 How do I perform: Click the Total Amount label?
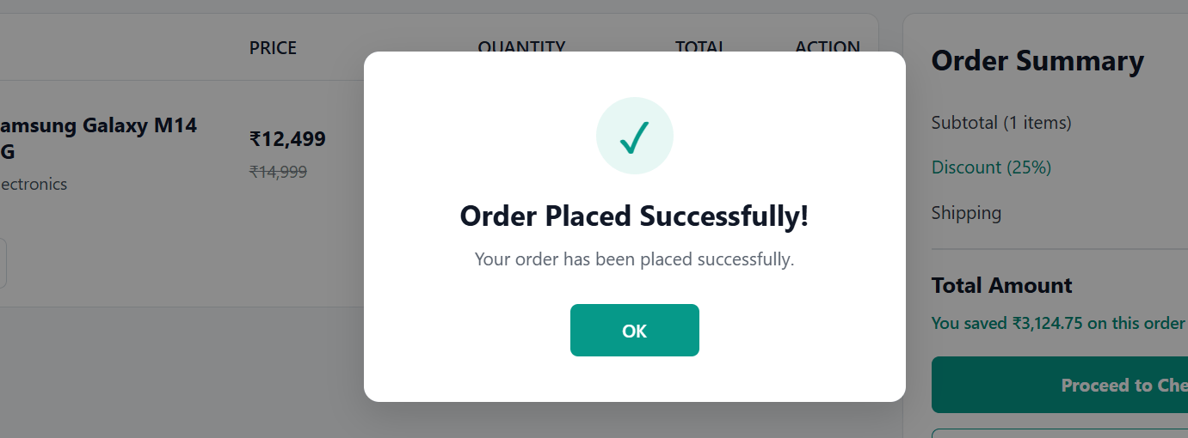pyautogui.click(x=1001, y=285)
